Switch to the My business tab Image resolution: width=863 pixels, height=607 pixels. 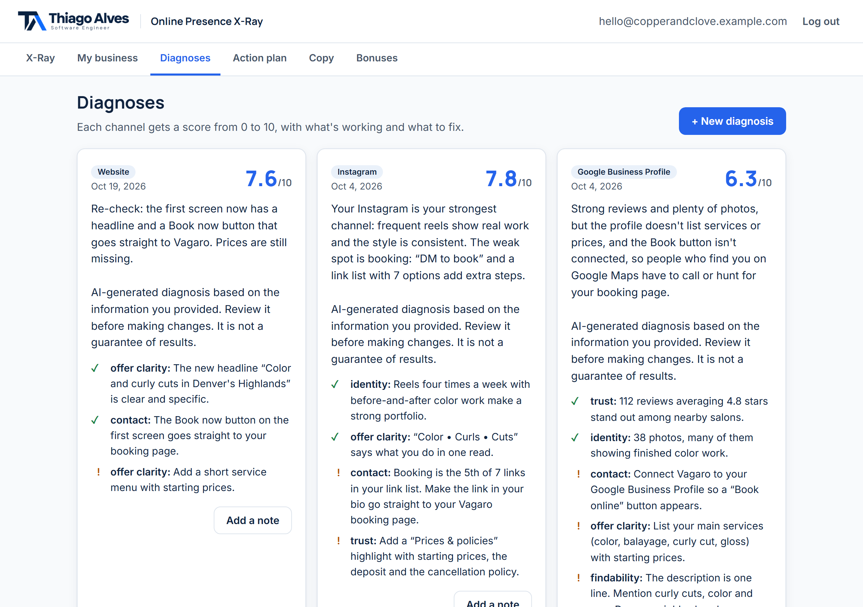click(108, 58)
